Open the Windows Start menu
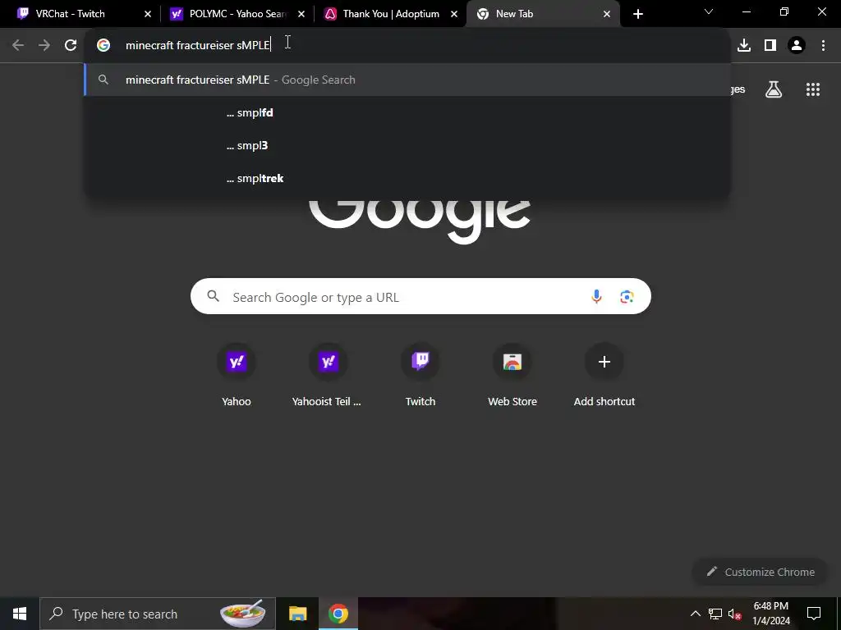The image size is (841, 630). (20, 614)
